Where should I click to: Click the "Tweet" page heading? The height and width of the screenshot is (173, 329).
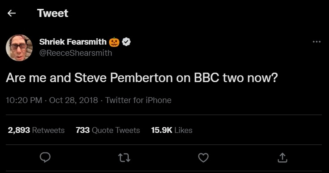coord(52,13)
